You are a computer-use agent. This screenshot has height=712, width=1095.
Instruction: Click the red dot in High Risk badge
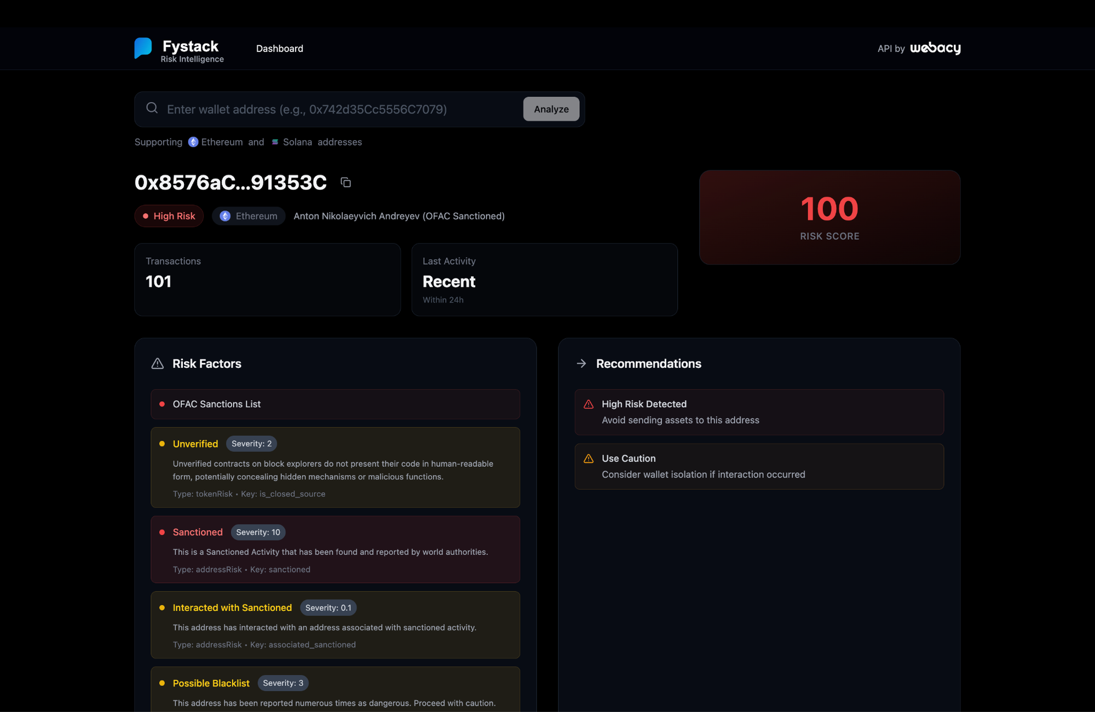pos(146,216)
